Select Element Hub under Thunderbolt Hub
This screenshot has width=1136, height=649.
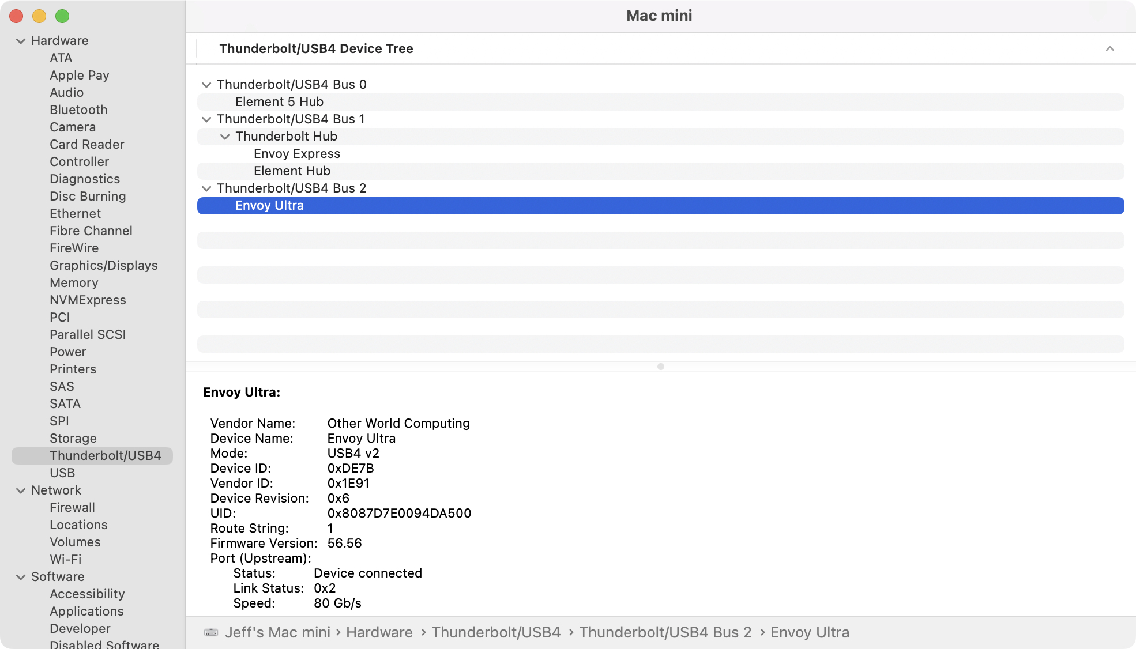[x=292, y=171]
